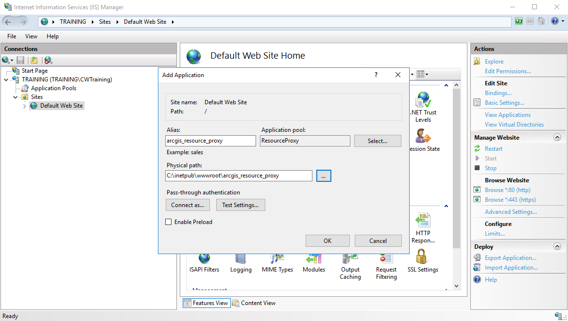Image resolution: width=568 pixels, height=321 pixels.
Task: Select the Application Pools tree item
Action: 53,88
